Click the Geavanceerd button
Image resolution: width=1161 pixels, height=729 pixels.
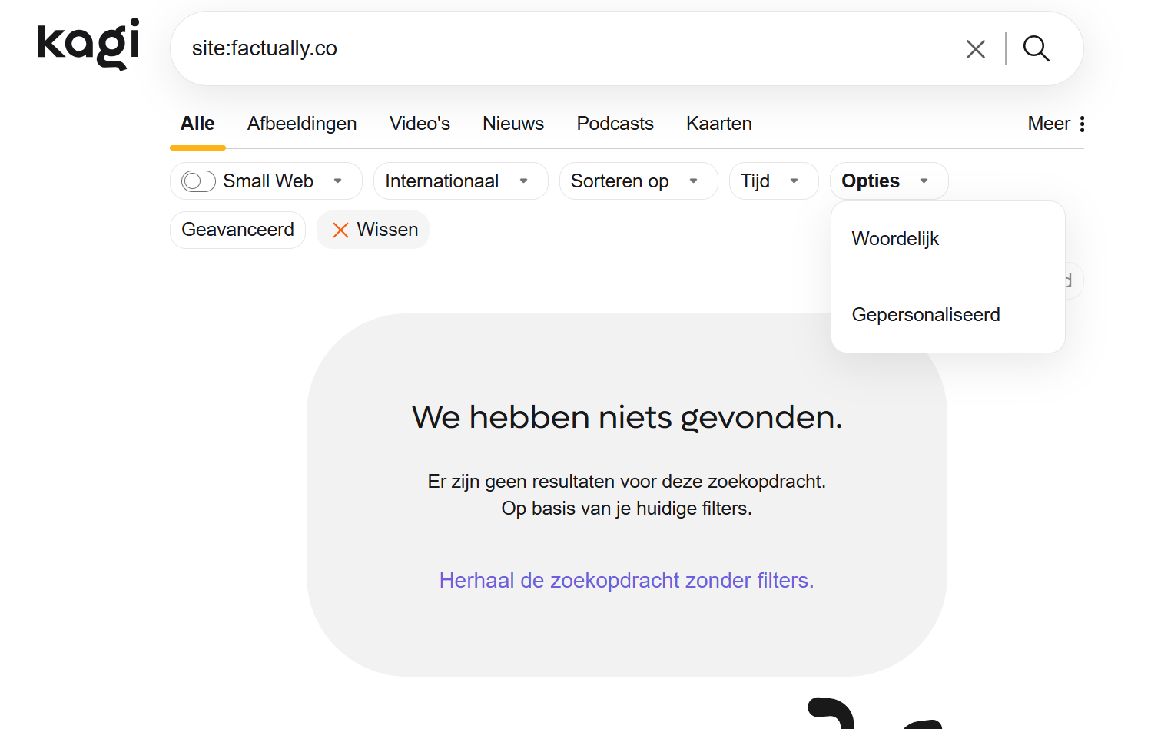[x=237, y=230]
